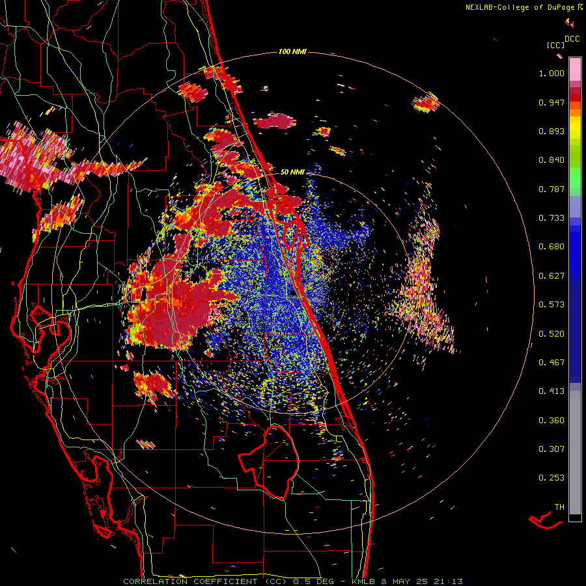Select the 0.253 scale value
The width and height of the screenshot is (586, 586).
tap(551, 478)
